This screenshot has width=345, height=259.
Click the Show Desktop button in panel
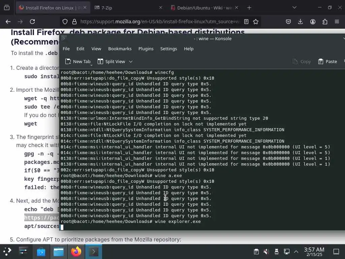[x=336, y=251]
